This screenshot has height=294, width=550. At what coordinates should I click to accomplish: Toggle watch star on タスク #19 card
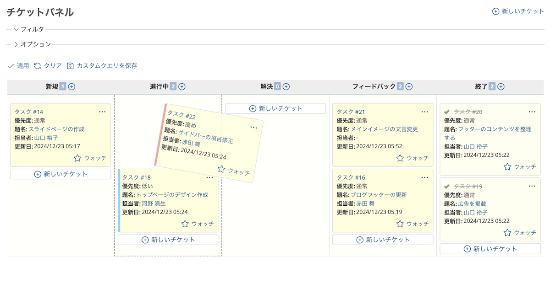(507, 232)
